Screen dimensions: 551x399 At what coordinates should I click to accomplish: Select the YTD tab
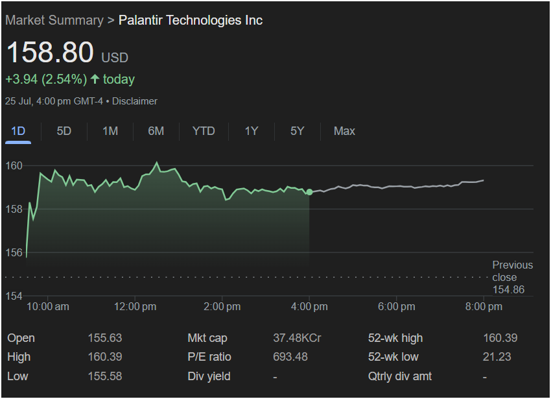point(204,131)
